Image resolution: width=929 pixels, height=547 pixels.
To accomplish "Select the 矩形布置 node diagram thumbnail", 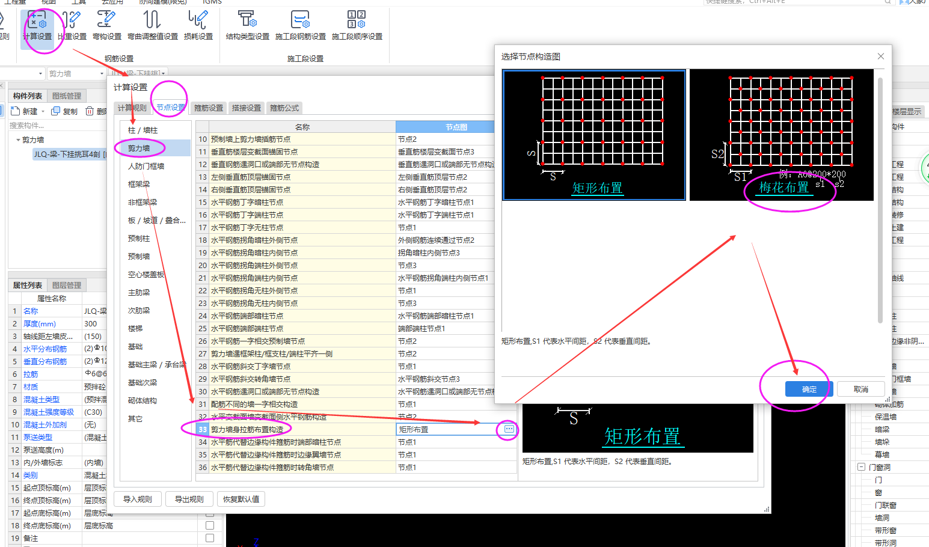I will pos(594,135).
